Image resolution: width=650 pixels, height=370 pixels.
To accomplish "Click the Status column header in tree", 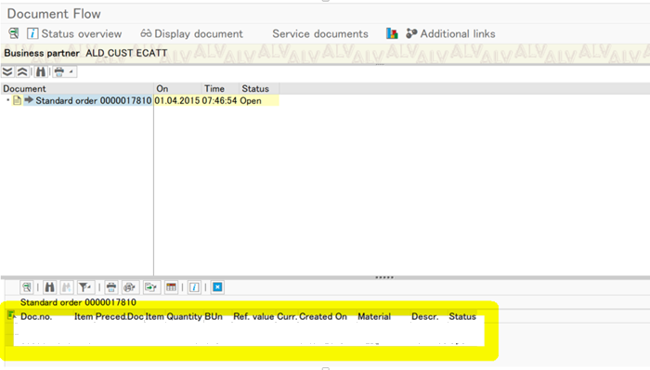I will (259, 89).
